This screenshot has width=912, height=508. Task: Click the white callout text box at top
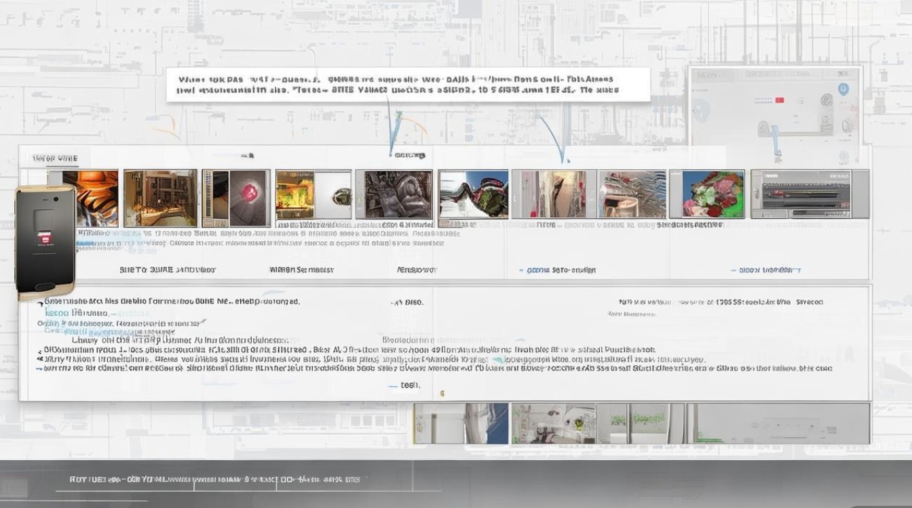pos(408,84)
